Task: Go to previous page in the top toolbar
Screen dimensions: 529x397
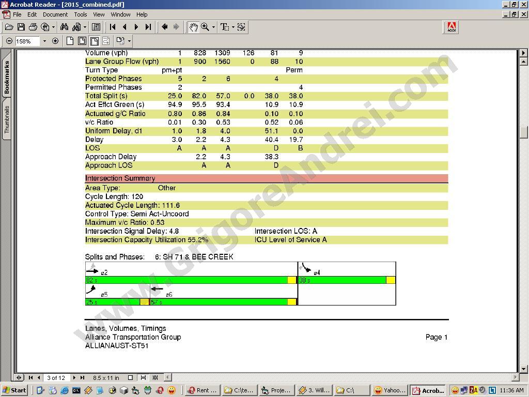Action: pos(125,27)
